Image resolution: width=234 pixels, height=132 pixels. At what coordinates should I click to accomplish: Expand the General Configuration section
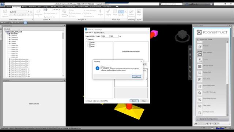(212, 119)
